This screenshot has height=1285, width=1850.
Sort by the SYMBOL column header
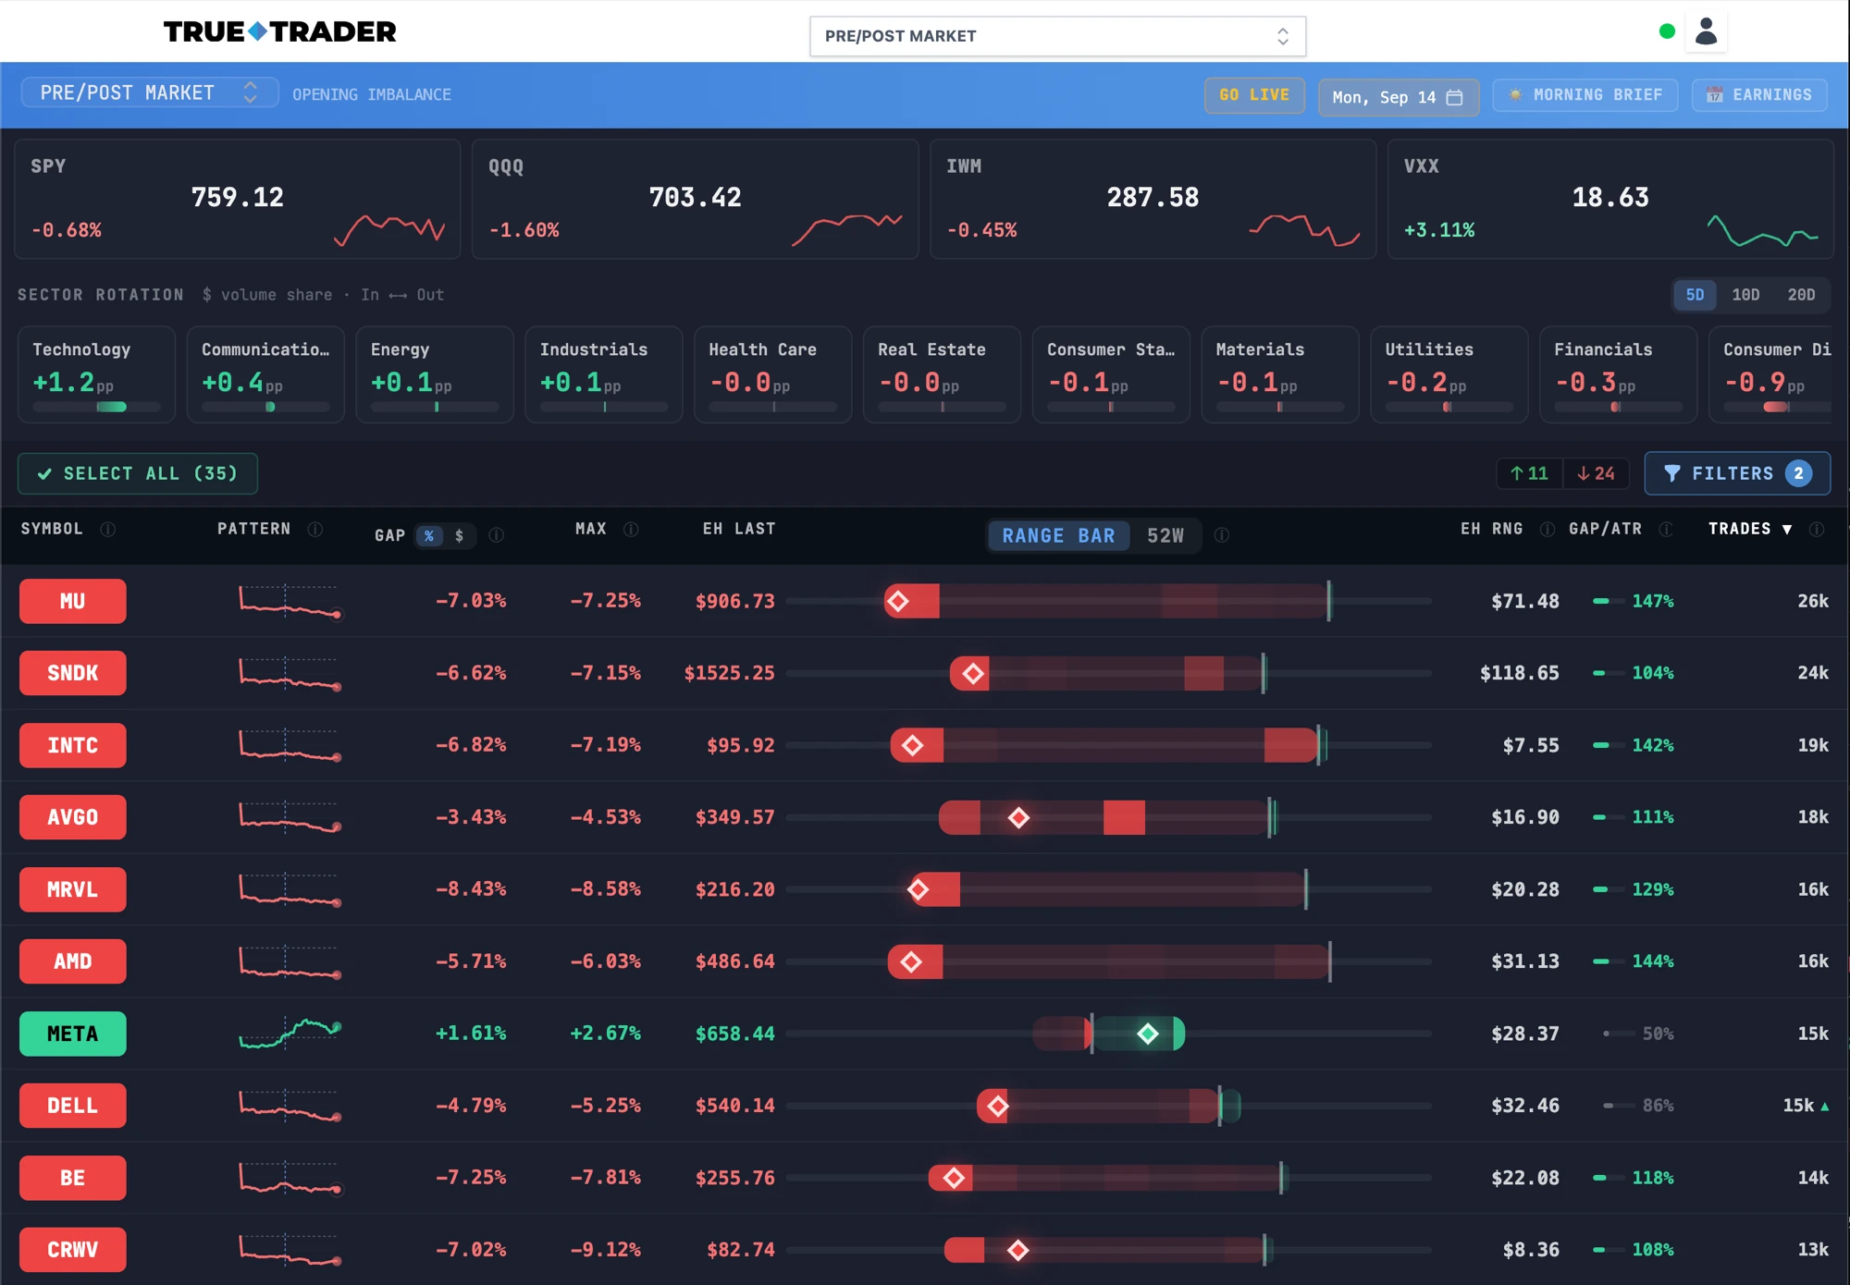52,529
